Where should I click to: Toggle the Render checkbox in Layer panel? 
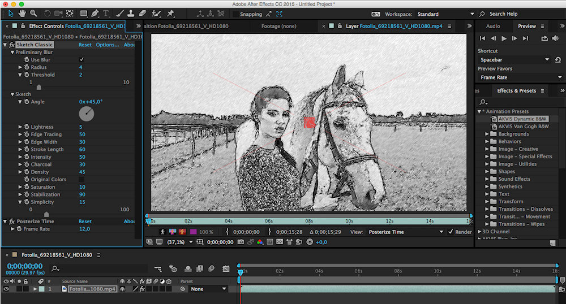point(451,232)
